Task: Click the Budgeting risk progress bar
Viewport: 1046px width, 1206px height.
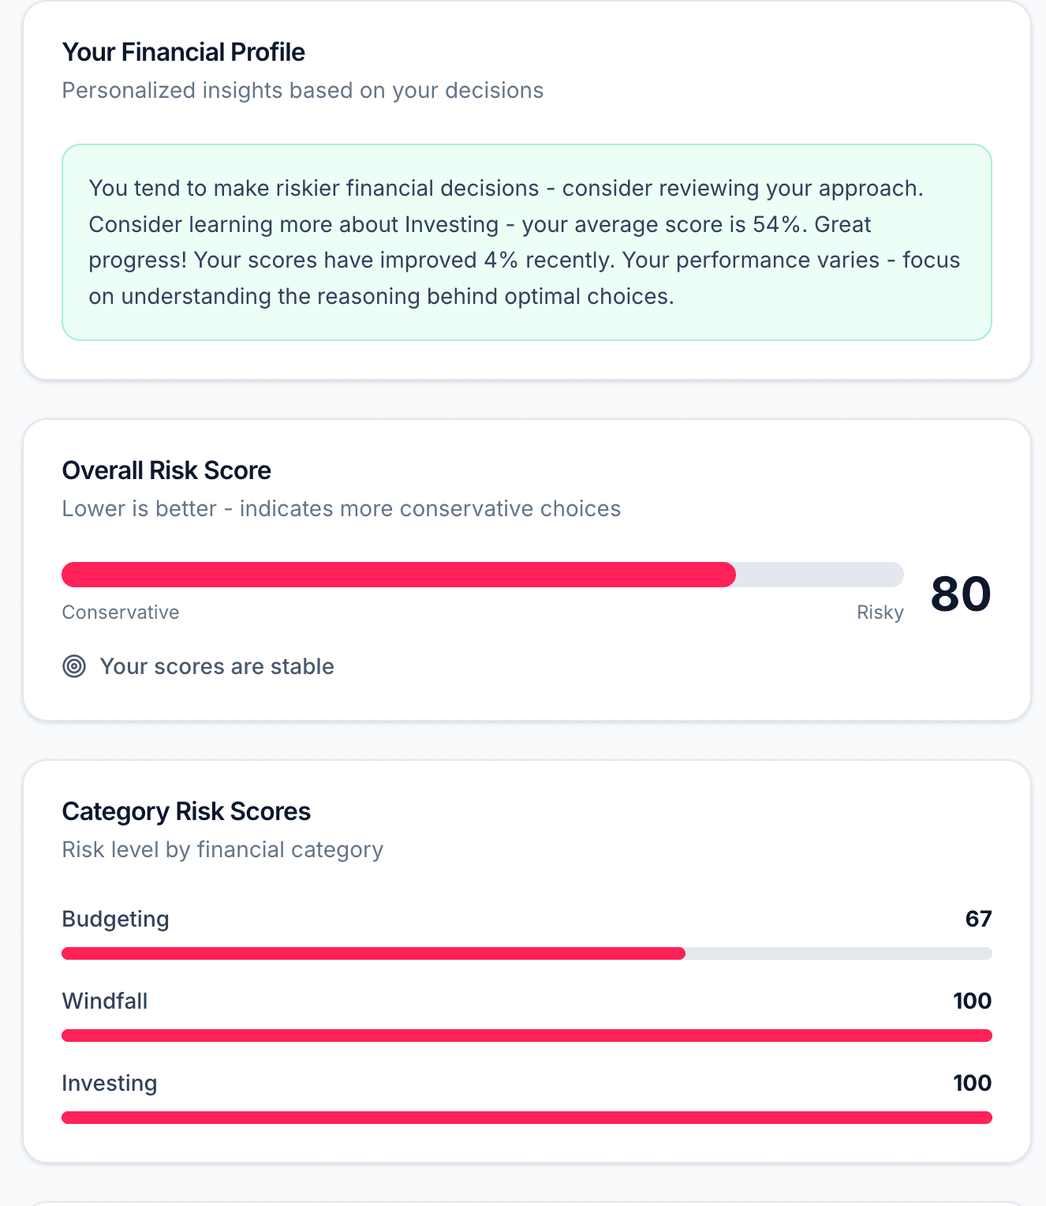Action: pyautogui.click(x=526, y=953)
